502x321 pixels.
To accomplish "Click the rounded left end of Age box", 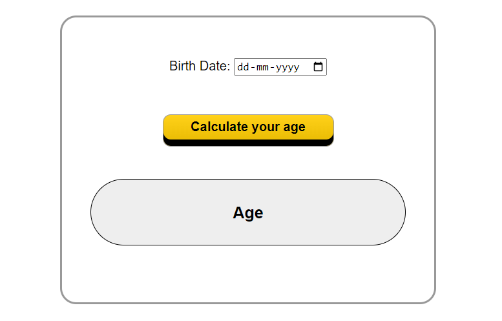I will pyautogui.click(x=106, y=212).
